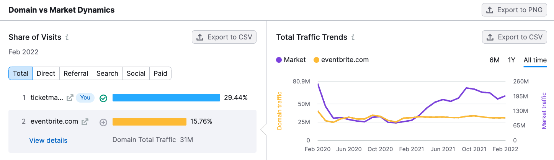Export Total Traffic Trends to CSV

click(514, 37)
